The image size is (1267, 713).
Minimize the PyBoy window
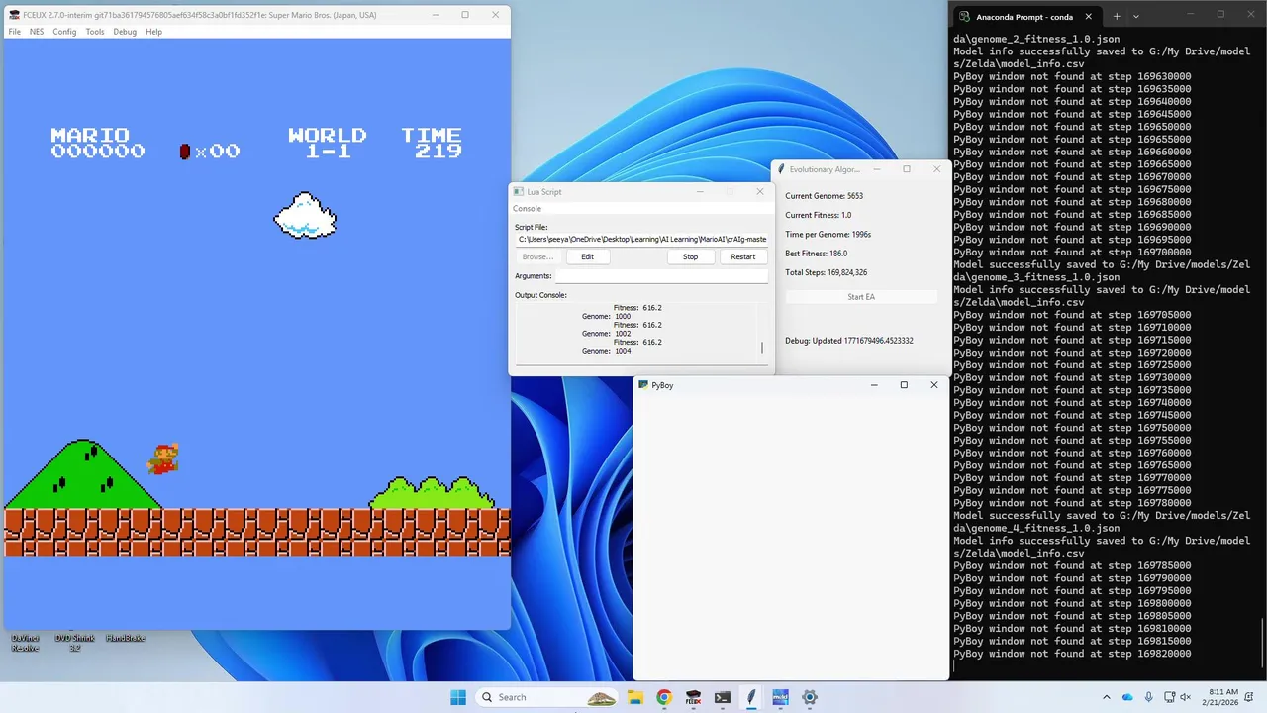point(872,385)
